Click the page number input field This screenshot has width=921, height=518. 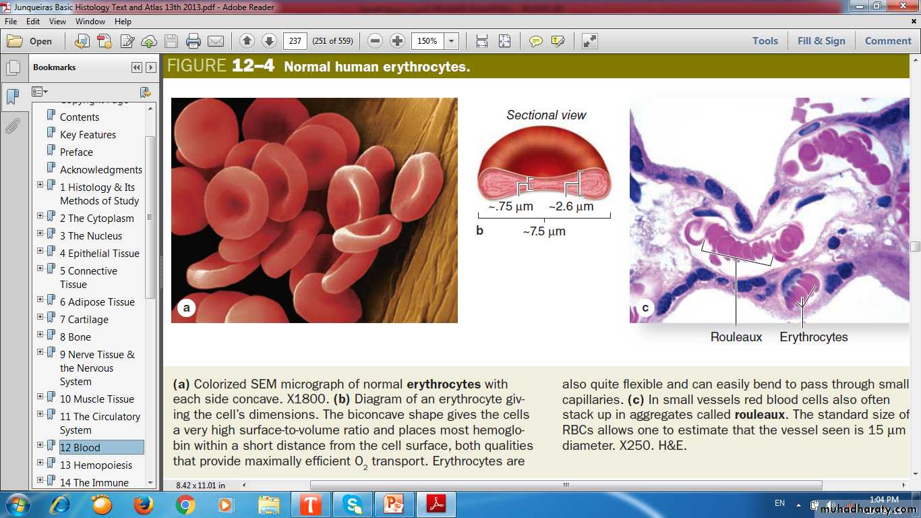[x=295, y=41]
